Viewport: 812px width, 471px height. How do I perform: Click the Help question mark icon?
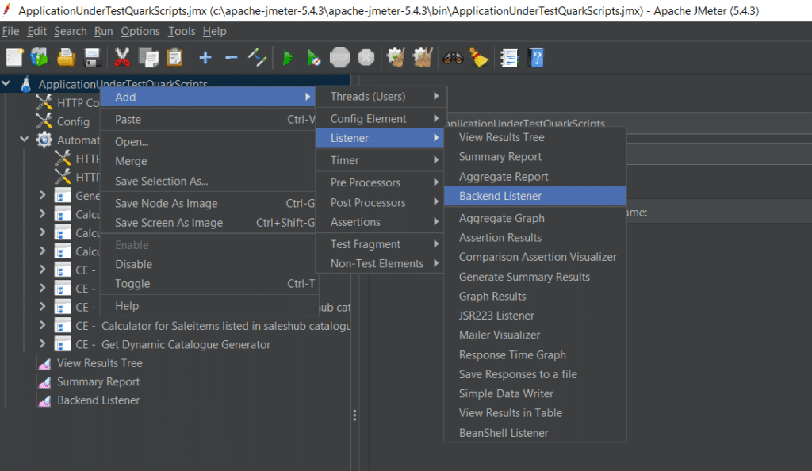point(536,57)
